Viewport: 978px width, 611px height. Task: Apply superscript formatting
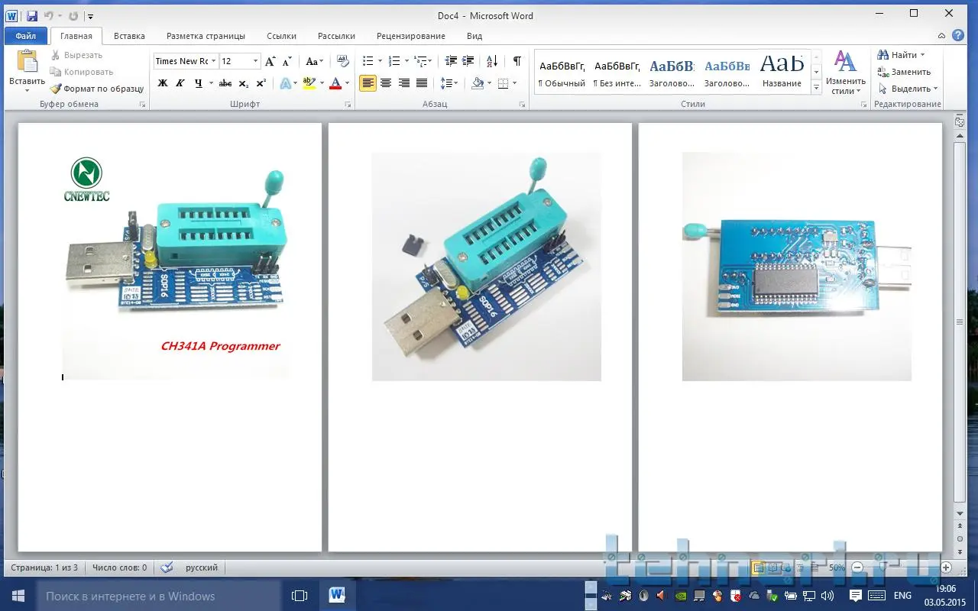click(261, 83)
